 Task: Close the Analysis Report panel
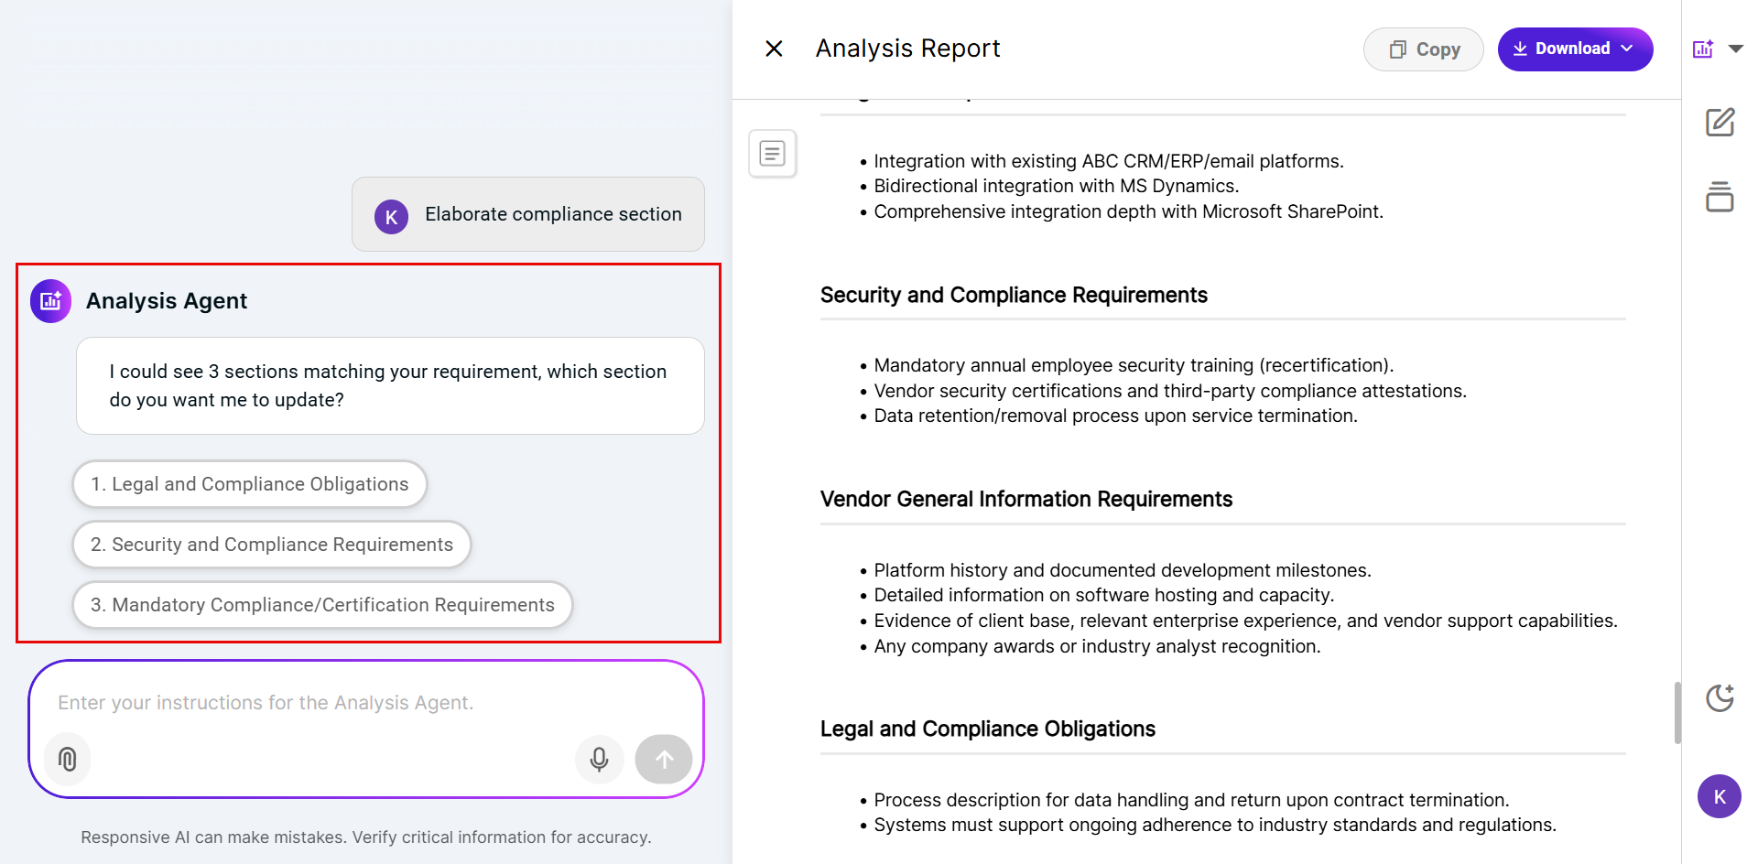774,49
